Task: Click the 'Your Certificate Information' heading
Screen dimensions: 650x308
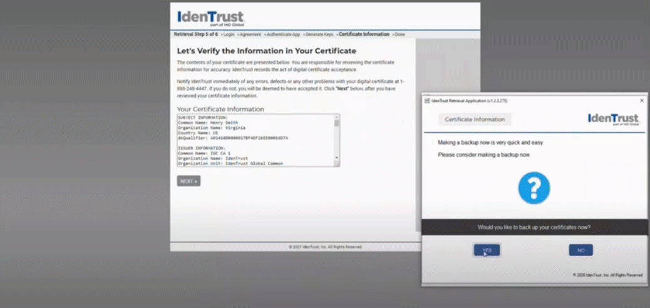Action: pos(220,109)
